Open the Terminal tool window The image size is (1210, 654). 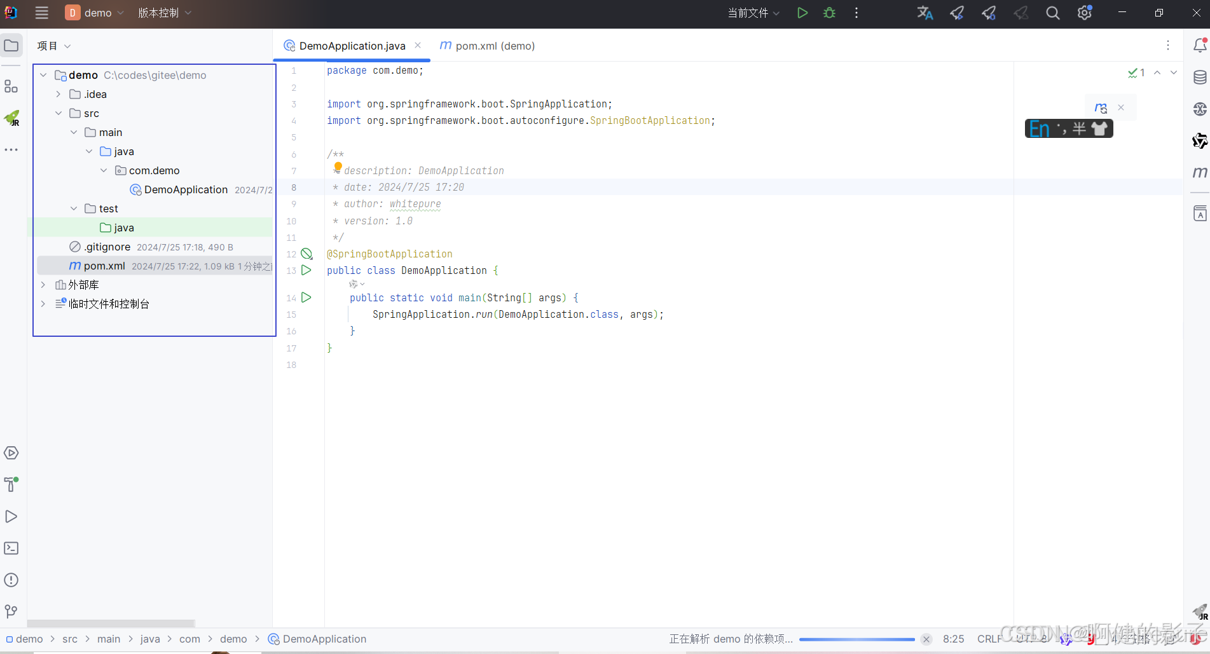(11, 548)
